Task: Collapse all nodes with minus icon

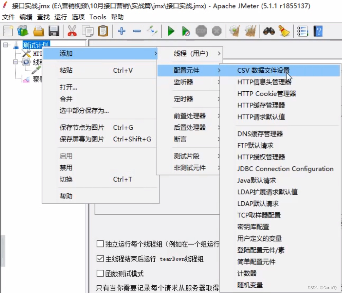Action: coord(137,31)
